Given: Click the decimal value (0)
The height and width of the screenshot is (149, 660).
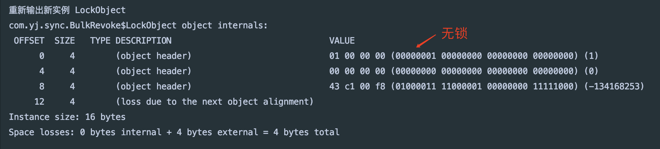Looking at the screenshot, I should point(591,71).
